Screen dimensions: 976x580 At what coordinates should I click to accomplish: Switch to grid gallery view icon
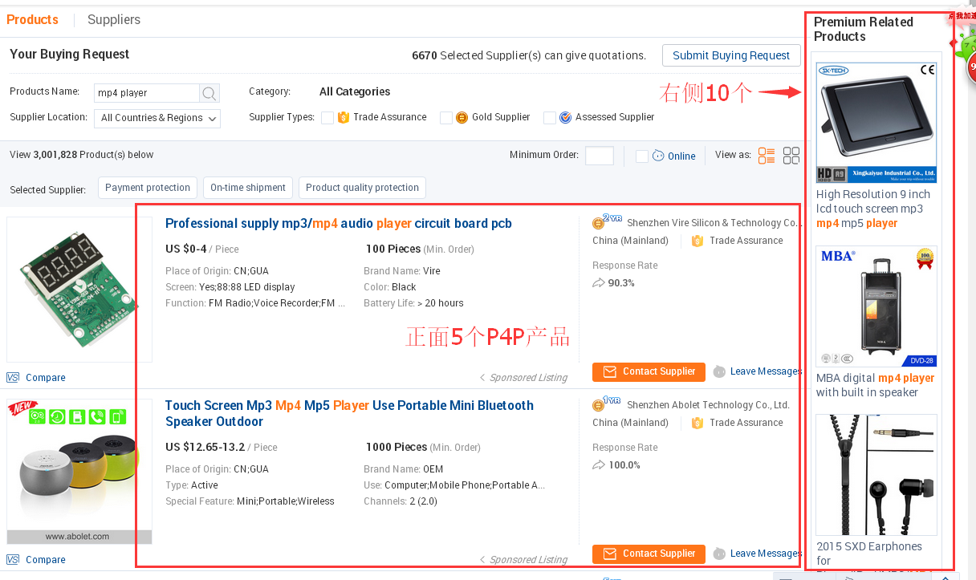click(791, 156)
